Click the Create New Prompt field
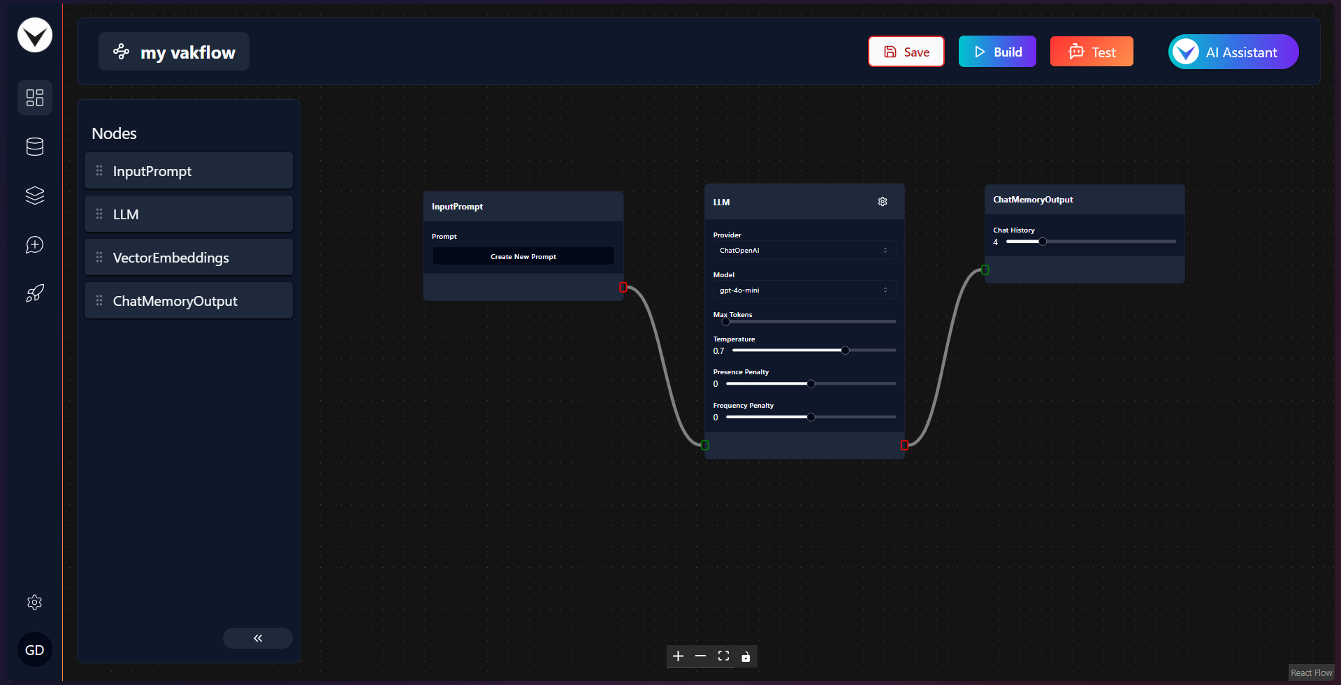This screenshot has width=1341, height=685. [x=523, y=256]
